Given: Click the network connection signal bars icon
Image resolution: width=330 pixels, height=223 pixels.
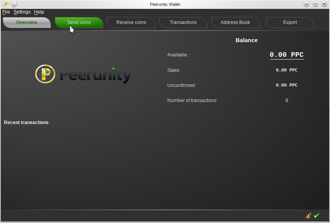Looking at the screenshot, I should click(x=308, y=216).
